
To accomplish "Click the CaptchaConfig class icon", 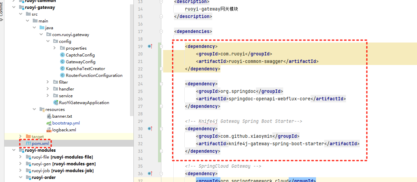I will pyautogui.click(x=62, y=55).
